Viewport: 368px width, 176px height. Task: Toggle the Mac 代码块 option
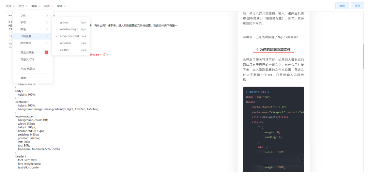(33, 69)
